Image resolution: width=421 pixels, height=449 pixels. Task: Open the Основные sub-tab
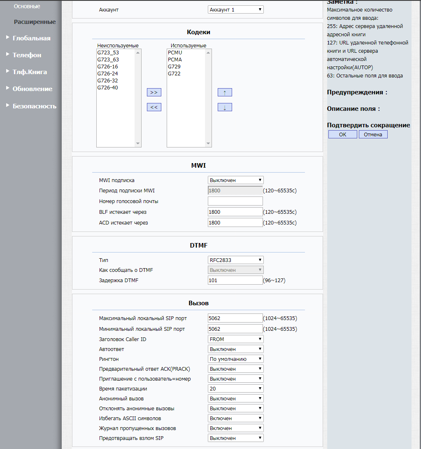pos(27,6)
